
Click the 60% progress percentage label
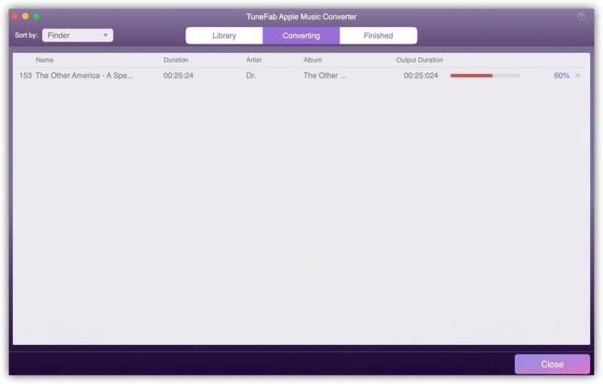pos(562,75)
